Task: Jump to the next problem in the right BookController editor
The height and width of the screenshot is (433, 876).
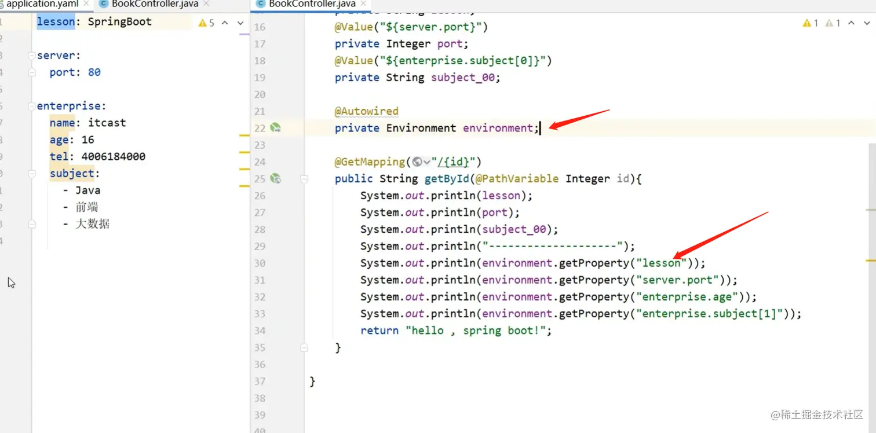Action: [867, 23]
